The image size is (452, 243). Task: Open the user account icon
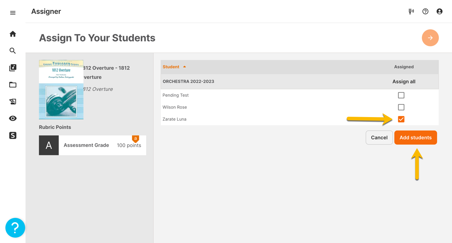point(440,11)
